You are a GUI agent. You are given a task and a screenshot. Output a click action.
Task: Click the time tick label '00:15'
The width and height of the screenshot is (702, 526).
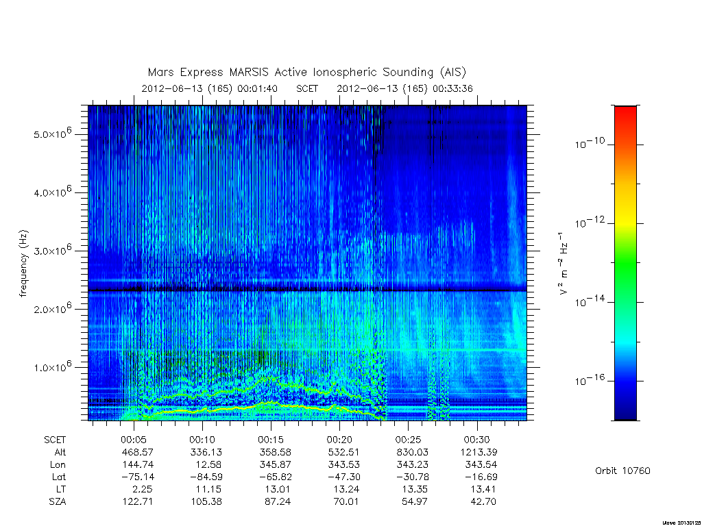(x=271, y=440)
